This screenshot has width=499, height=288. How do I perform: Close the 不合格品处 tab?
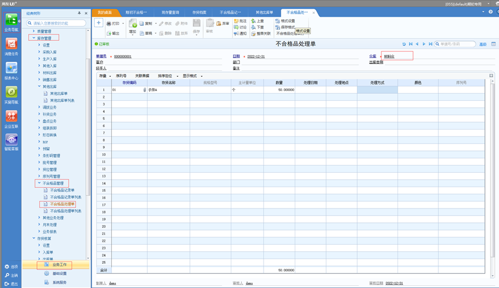point(313,13)
